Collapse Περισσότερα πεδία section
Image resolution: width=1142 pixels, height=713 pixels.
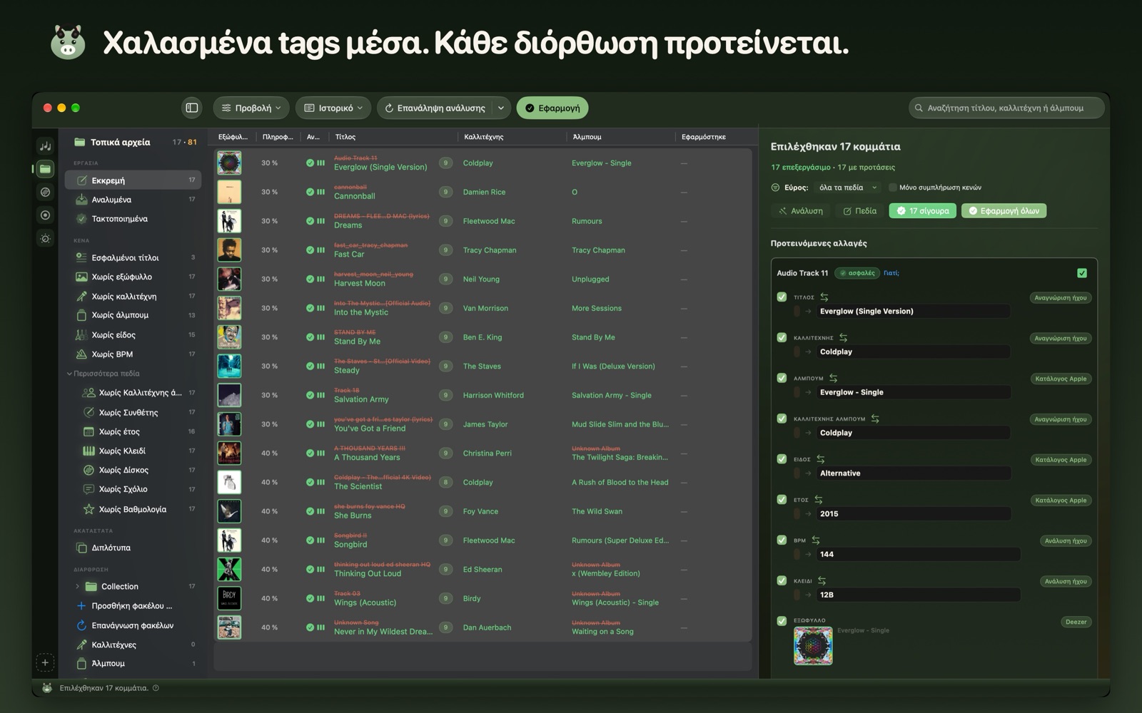tap(69, 374)
